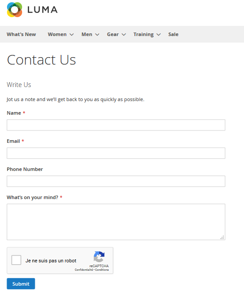This screenshot has width=244, height=294.
Task: Click the Luma colorful logo icon
Action: 15,10
